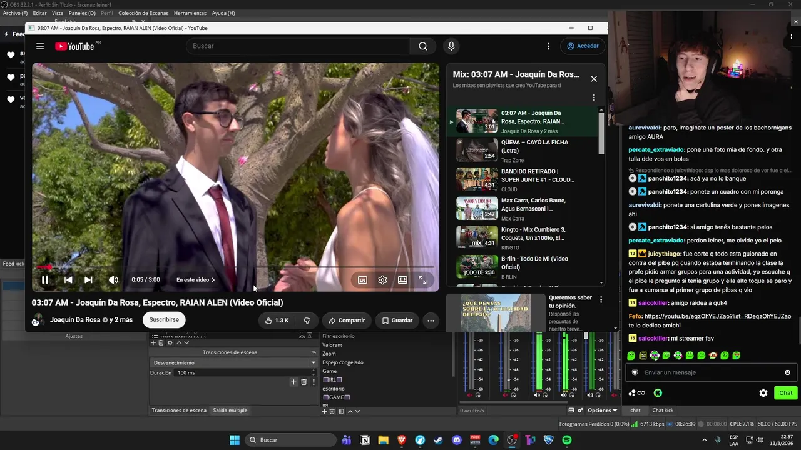Click the Suscribirse button

(x=164, y=320)
